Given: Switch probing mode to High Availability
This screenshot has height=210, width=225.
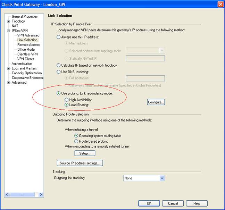Looking at the screenshot, I should click(x=66, y=100).
